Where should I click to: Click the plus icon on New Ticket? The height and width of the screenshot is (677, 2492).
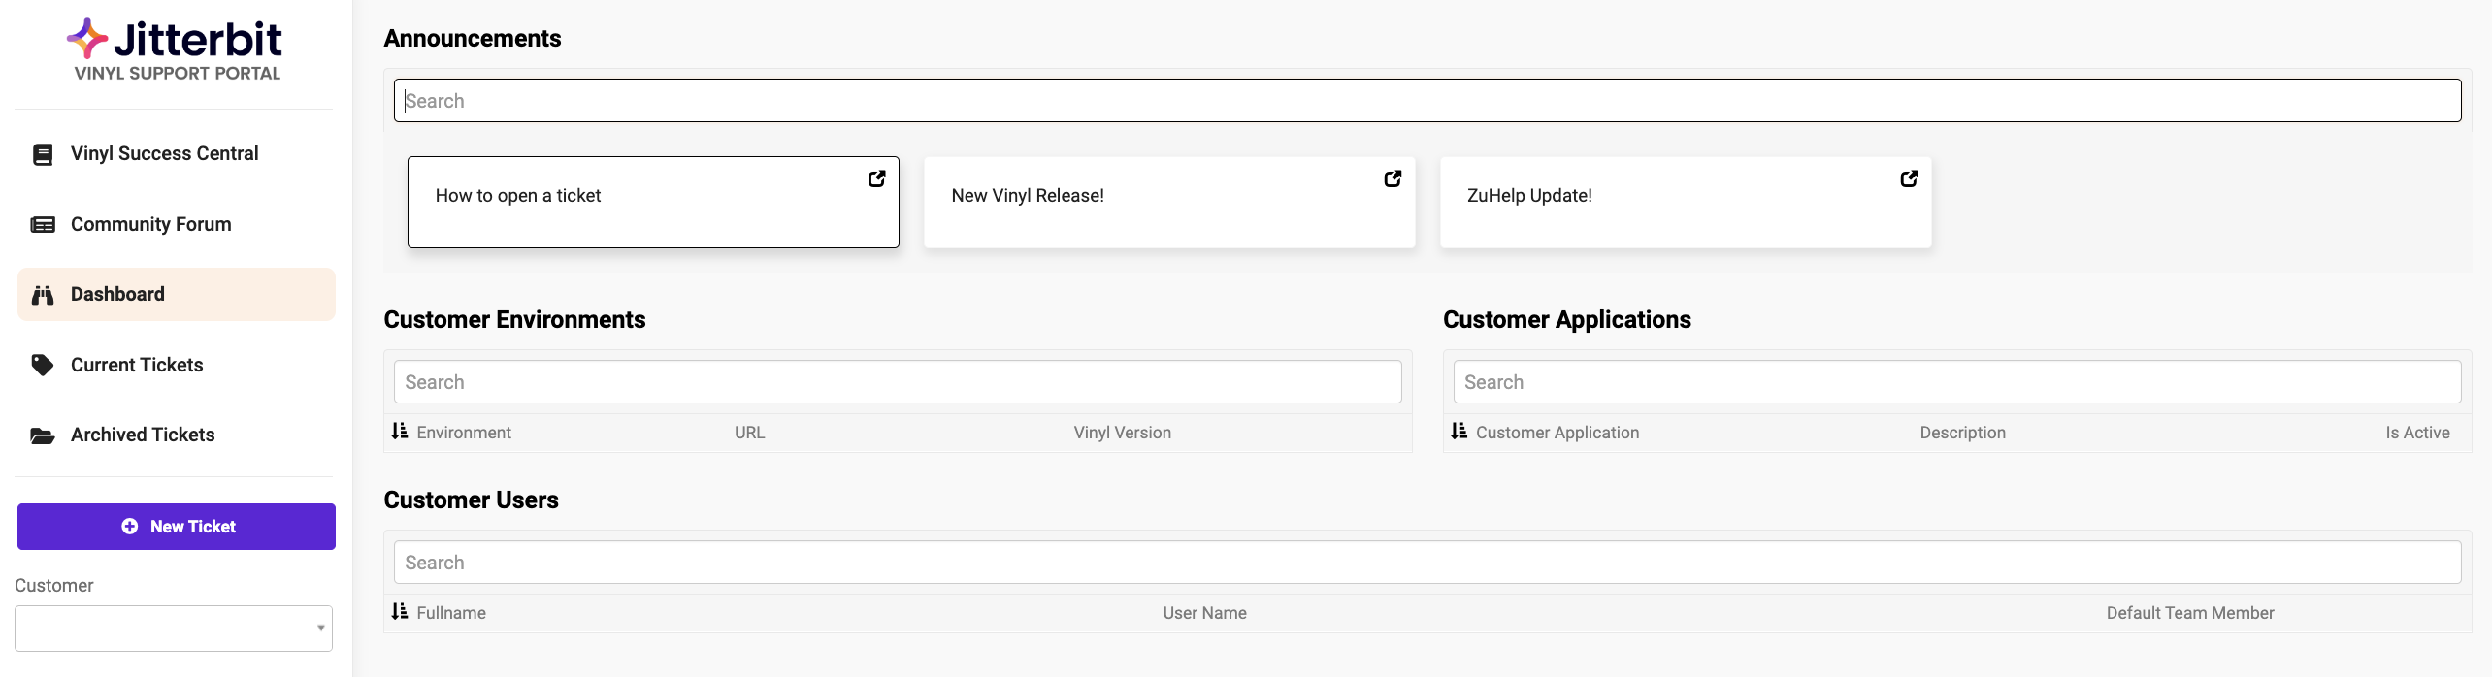pos(130,527)
